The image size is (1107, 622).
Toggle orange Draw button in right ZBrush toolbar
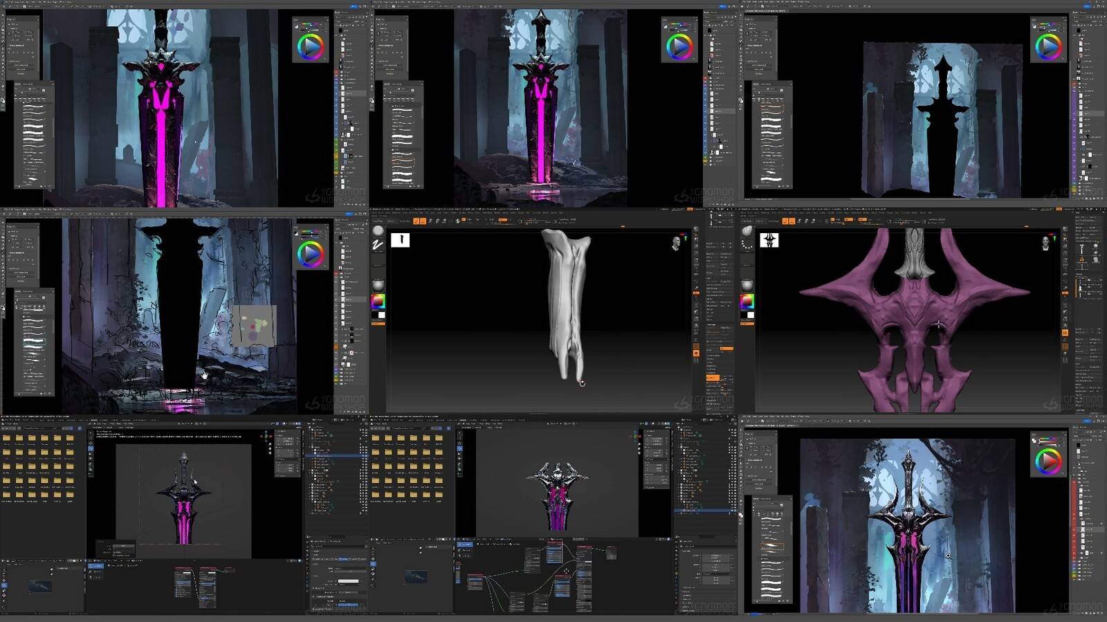point(792,221)
